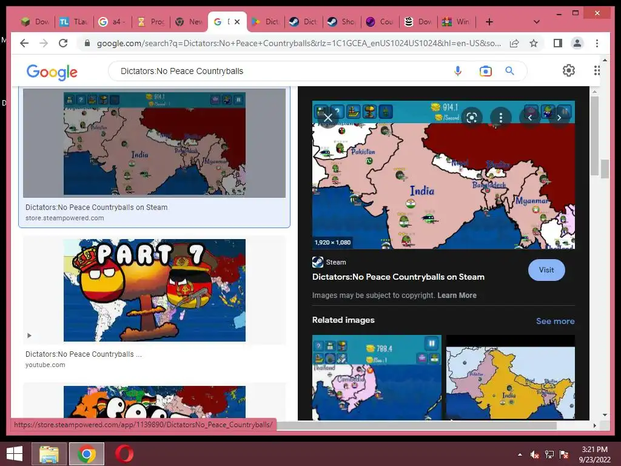Show the next image in preview
Screen dimensions: 621x466
click(x=559, y=118)
